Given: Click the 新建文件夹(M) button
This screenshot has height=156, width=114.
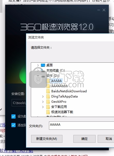Looking at the screenshot, I should tap(47, 139).
